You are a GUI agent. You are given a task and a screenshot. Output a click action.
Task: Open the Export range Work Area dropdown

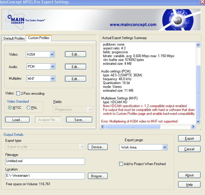[x=143, y=147]
